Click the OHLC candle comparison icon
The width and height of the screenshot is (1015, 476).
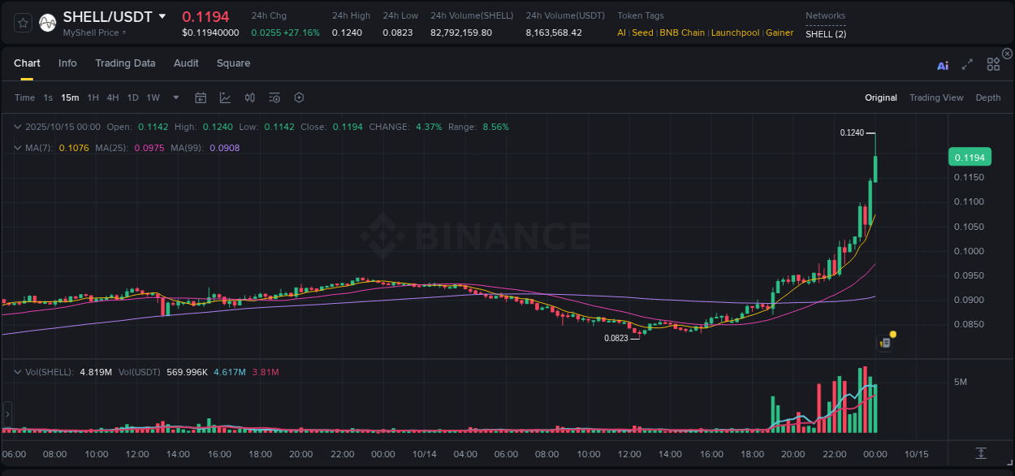pyautogui.click(x=250, y=97)
